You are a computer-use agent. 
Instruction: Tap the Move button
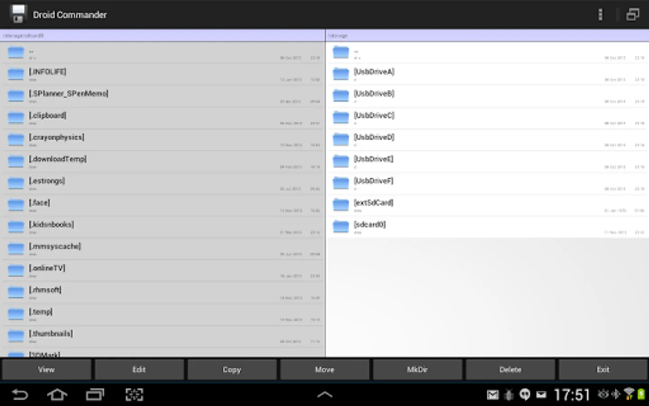click(x=324, y=370)
